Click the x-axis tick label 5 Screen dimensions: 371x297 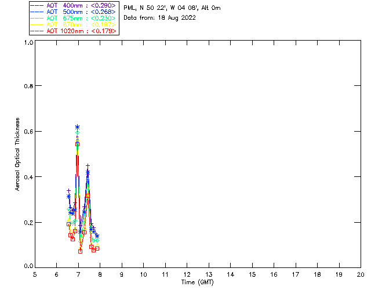pyautogui.click(x=35, y=274)
